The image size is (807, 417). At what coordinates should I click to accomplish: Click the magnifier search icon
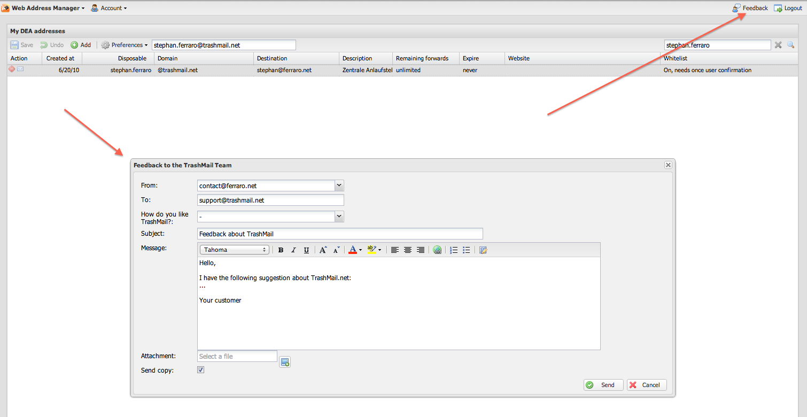[x=791, y=45]
